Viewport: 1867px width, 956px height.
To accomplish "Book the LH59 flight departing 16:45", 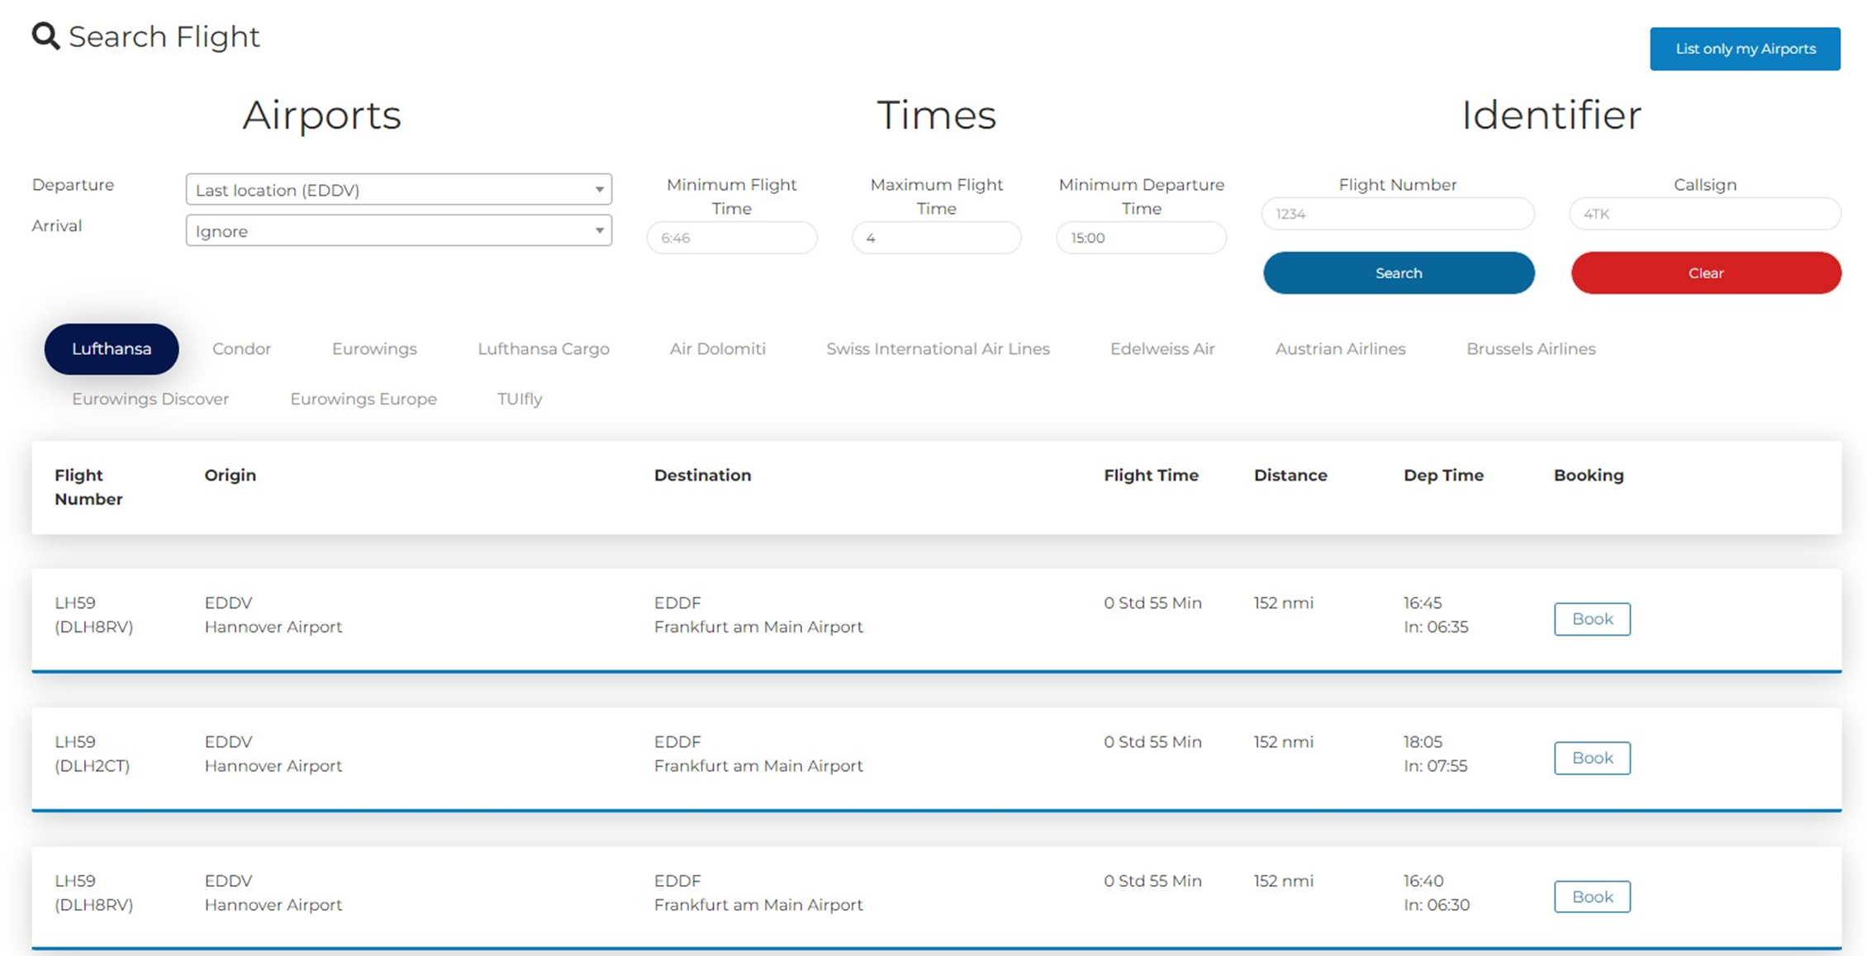I will (1592, 619).
